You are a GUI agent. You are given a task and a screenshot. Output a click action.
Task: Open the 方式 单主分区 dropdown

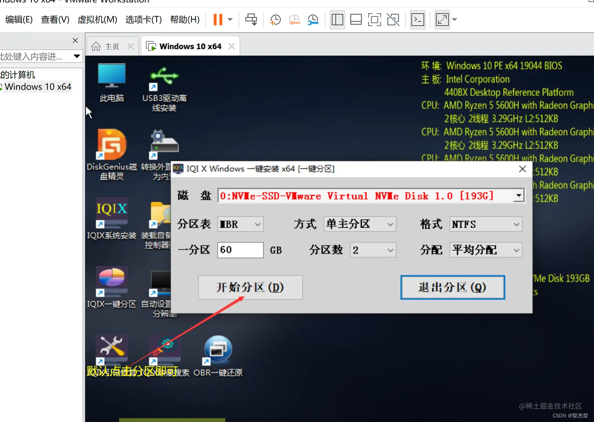[359, 224]
